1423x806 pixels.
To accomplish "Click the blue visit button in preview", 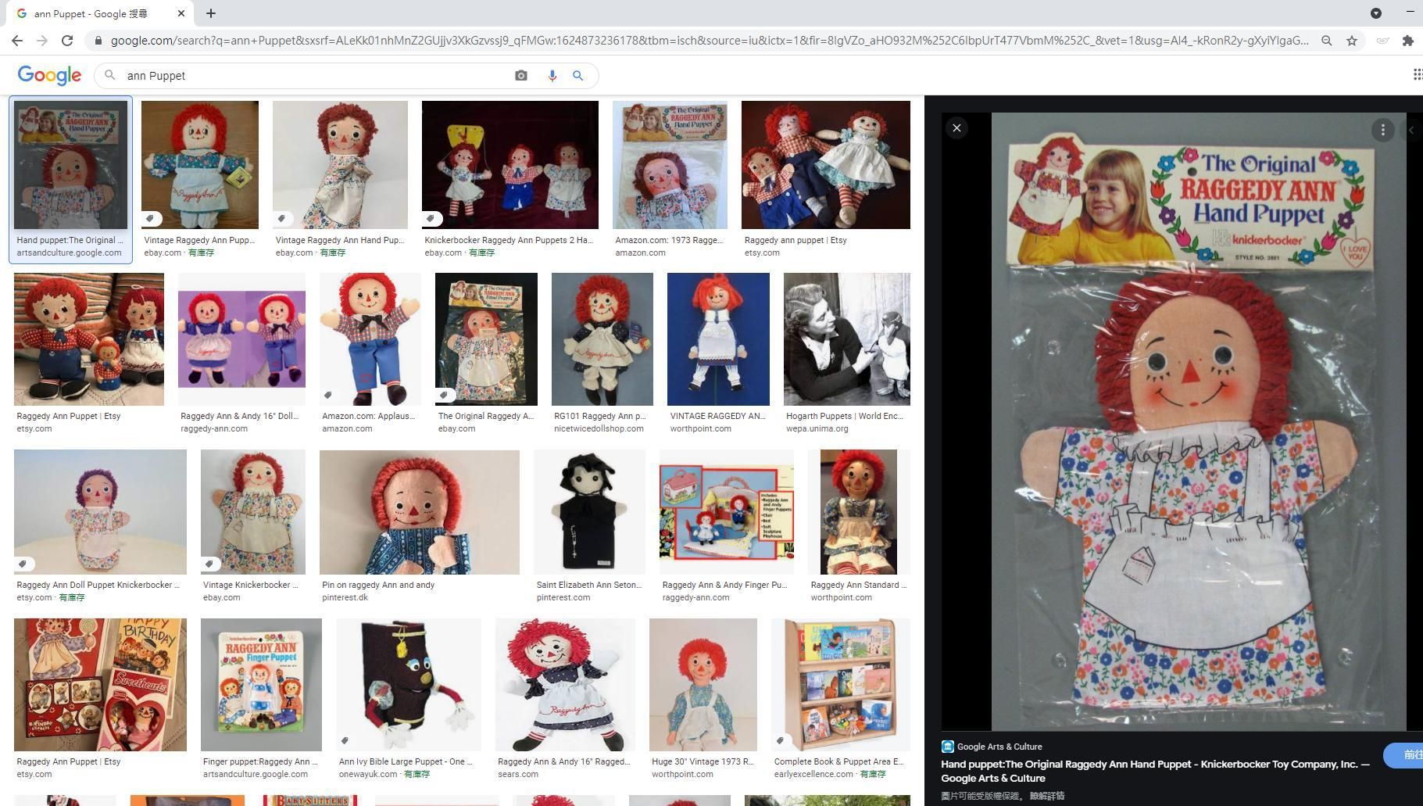I will pos(1404,755).
